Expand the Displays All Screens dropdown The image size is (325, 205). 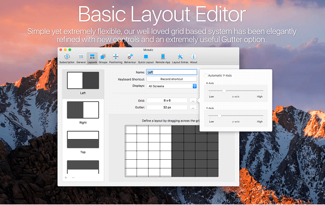pos(172,86)
